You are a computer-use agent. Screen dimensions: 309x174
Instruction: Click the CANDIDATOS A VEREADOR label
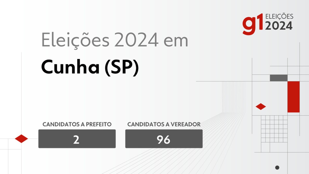164,124
